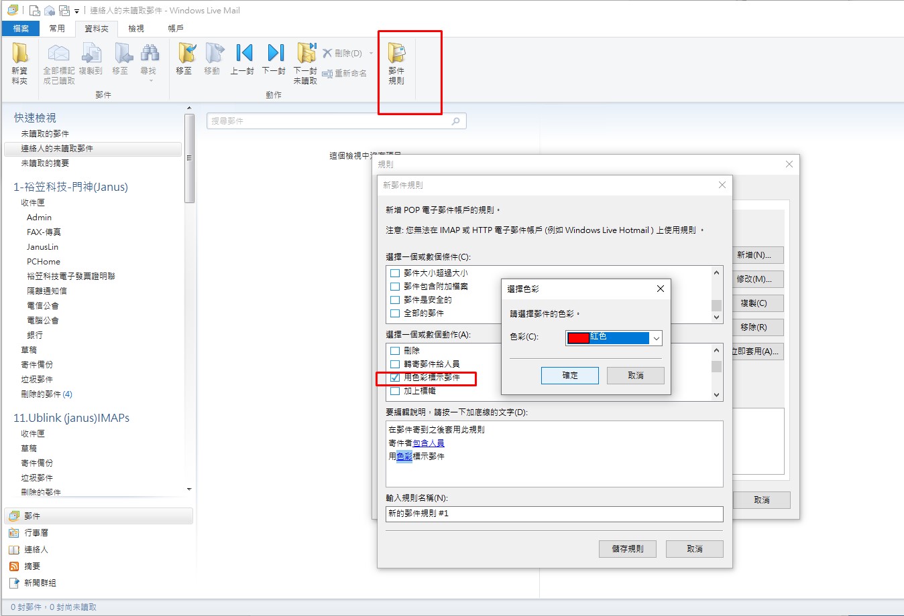Click the 輸入規則名稱 rule name text field
The height and width of the screenshot is (616, 904).
(x=554, y=514)
